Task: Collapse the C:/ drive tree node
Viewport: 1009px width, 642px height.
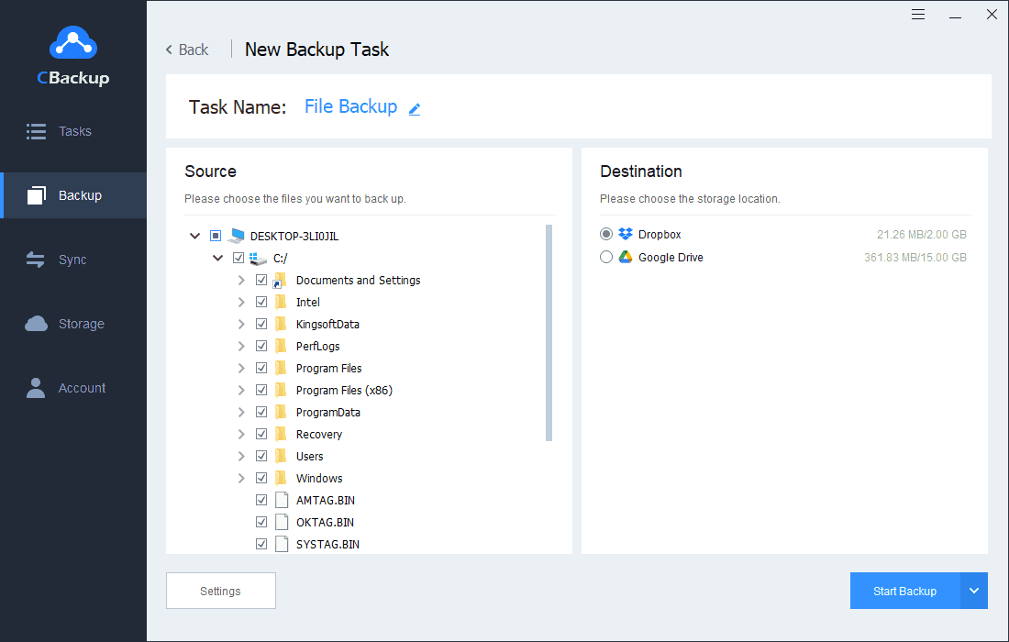Action: pyautogui.click(x=217, y=258)
